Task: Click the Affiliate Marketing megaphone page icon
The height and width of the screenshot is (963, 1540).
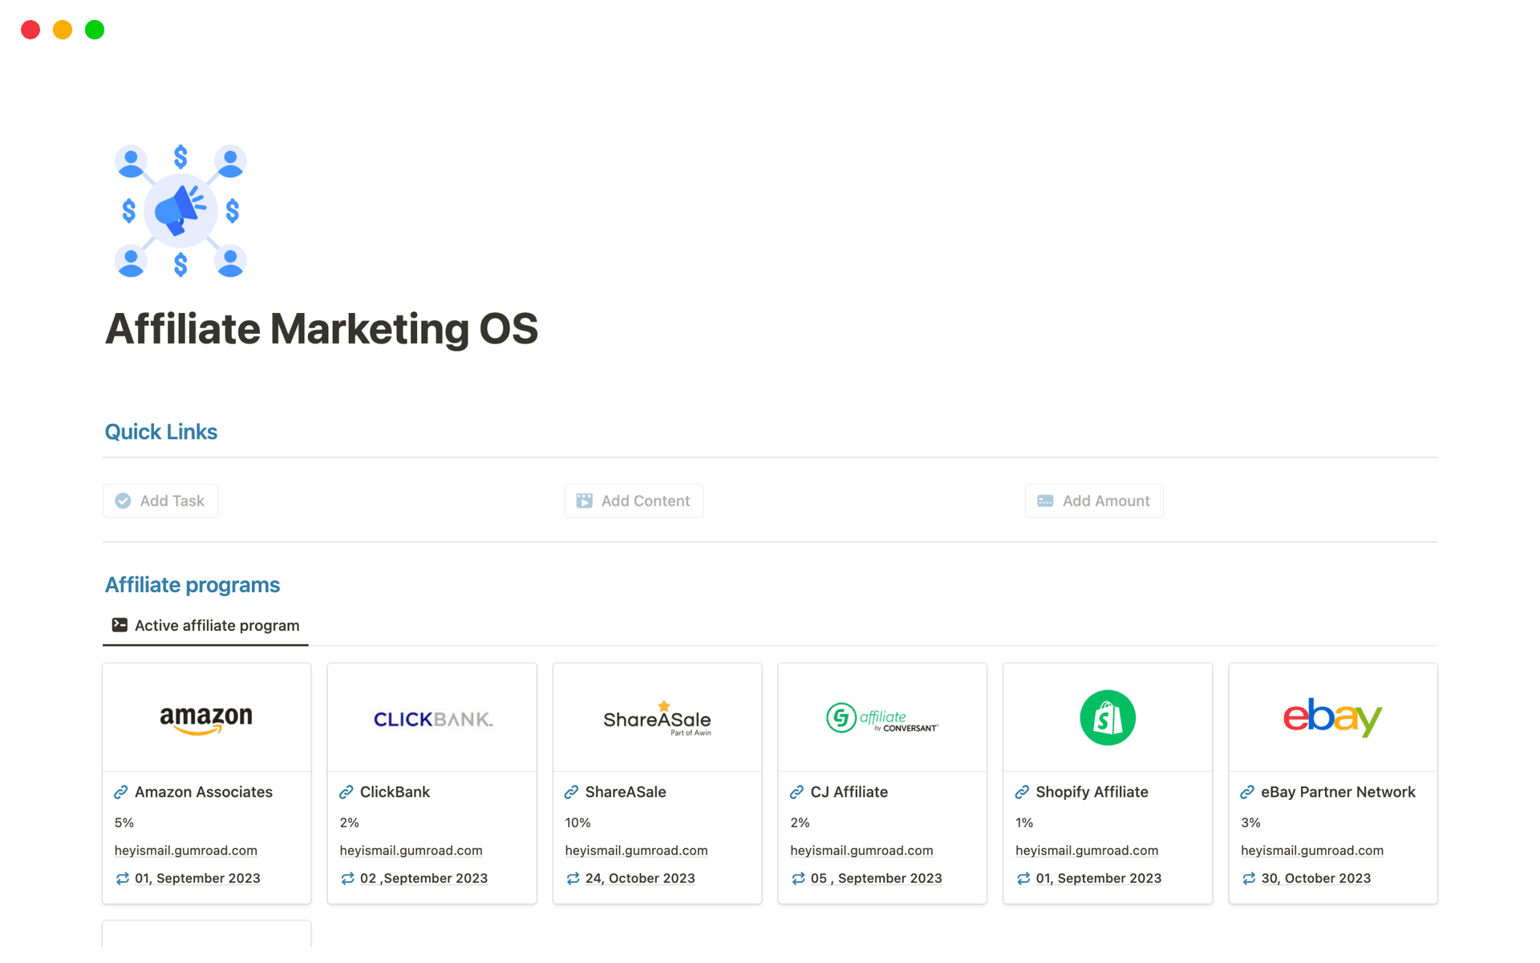Action: [180, 211]
